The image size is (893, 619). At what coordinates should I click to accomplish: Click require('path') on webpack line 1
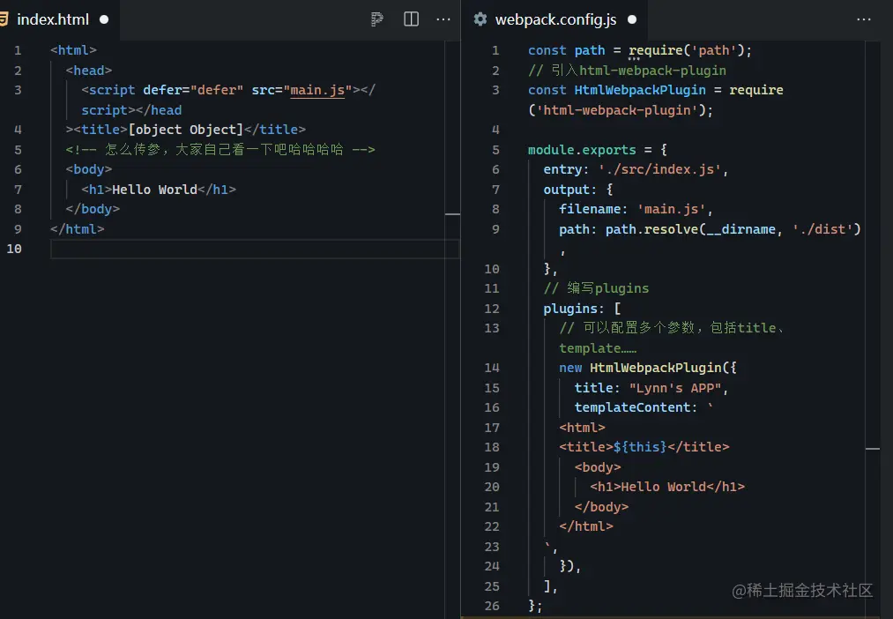coord(689,50)
